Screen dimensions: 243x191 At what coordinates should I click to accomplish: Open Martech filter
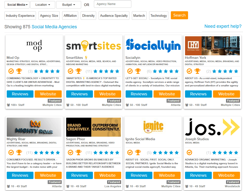tap(139, 16)
